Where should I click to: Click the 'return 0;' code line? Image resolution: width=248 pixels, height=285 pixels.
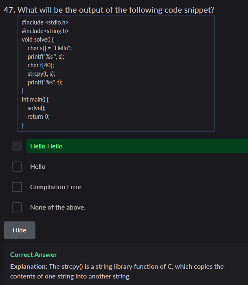coord(39,117)
